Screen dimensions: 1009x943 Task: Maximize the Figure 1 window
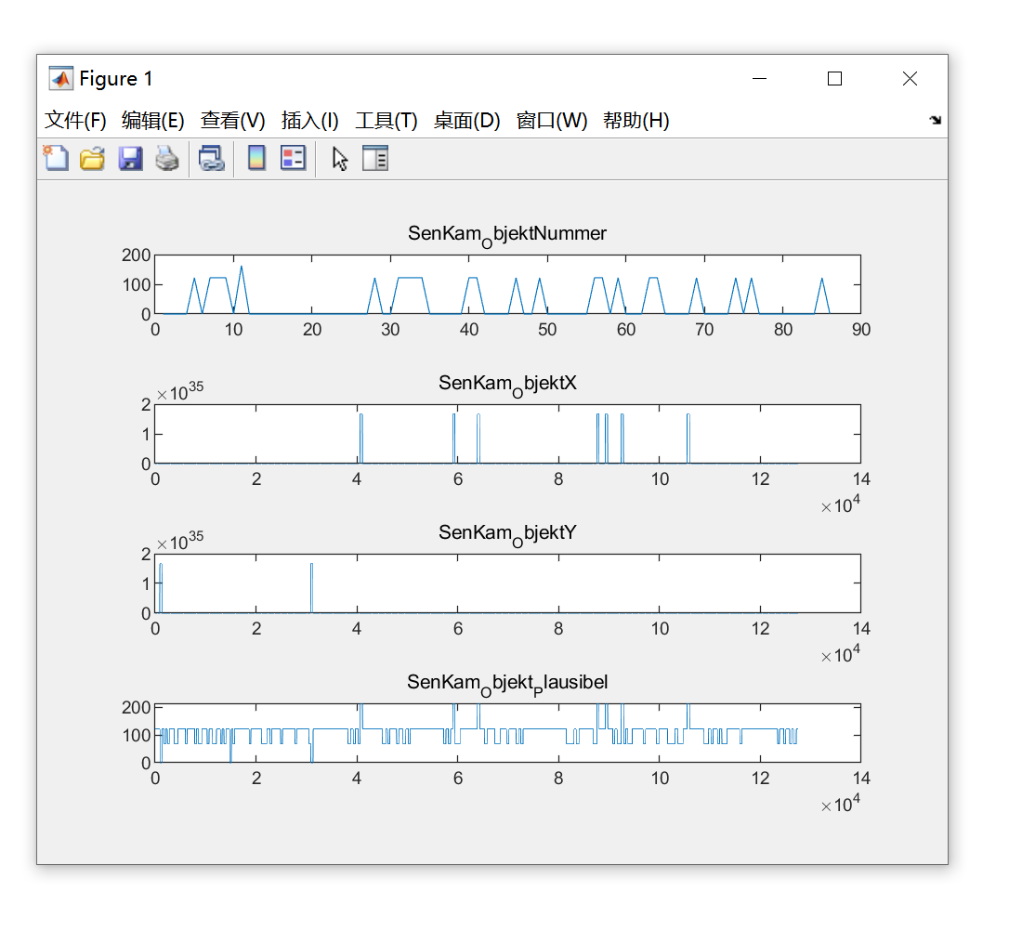coord(834,79)
